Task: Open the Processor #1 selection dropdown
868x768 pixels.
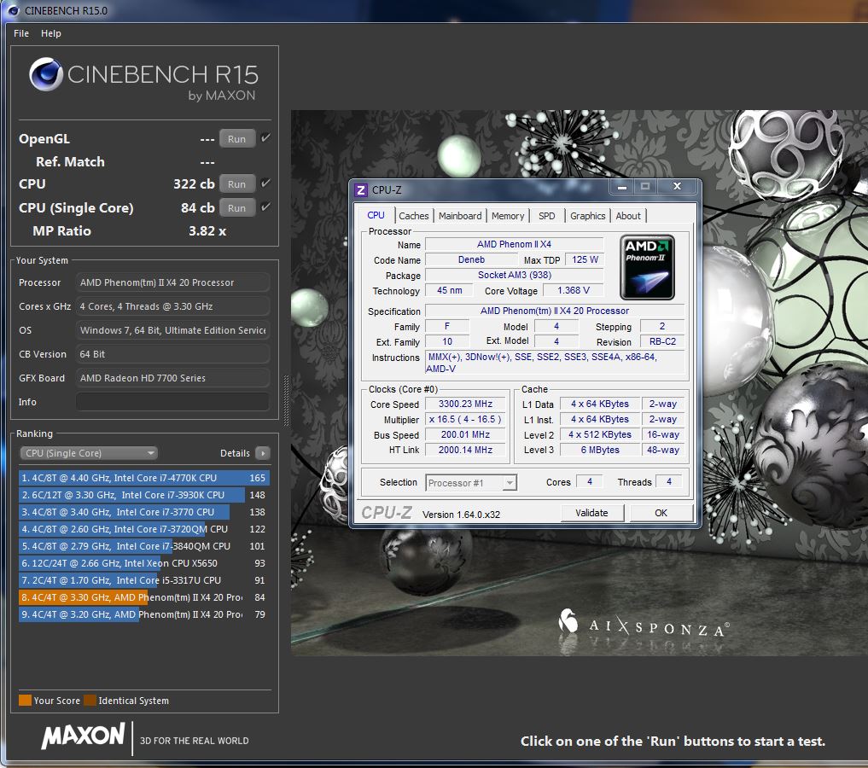Action: 471,483
